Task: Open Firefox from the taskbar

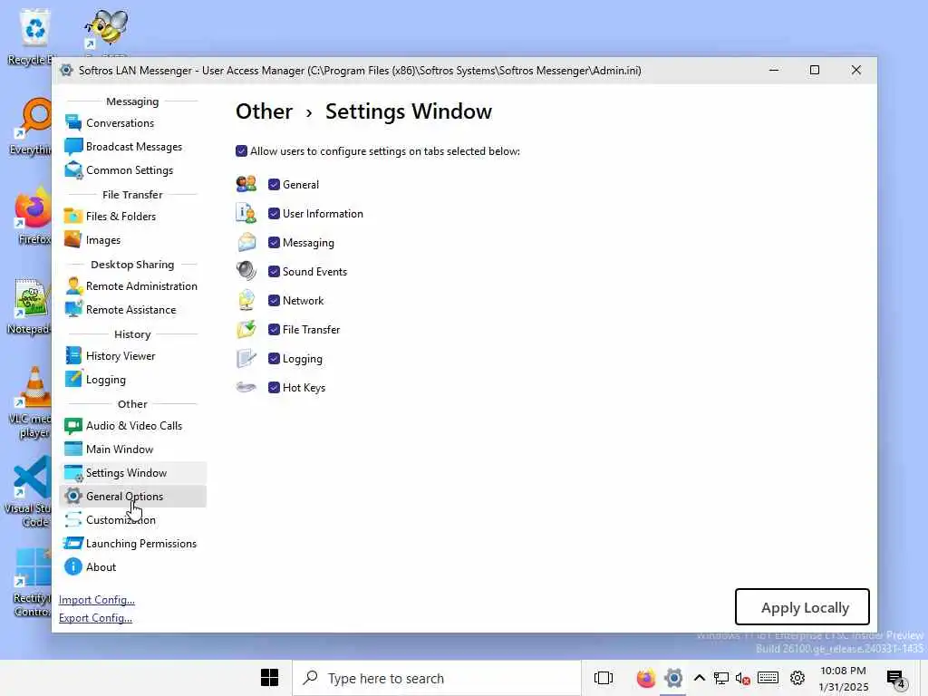Action: 645,678
